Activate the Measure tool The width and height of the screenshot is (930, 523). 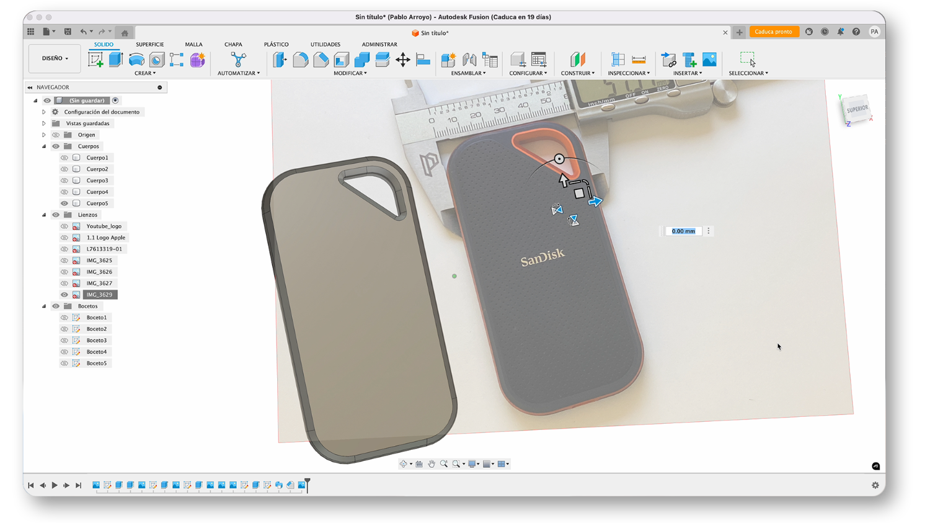pos(639,60)
